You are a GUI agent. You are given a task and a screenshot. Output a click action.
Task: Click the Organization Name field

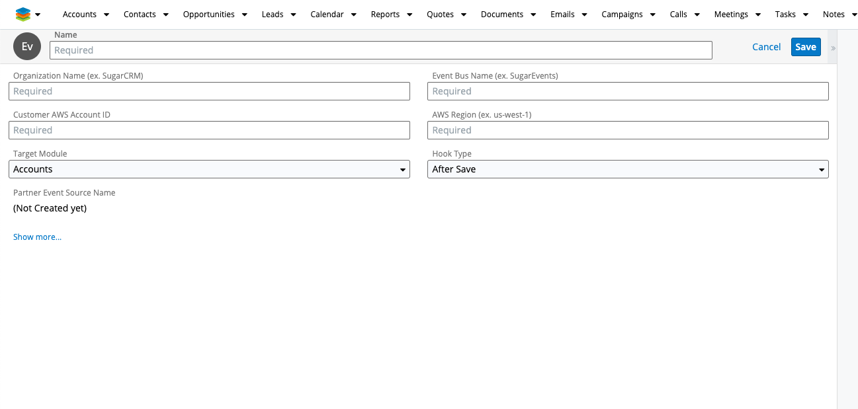209,91
